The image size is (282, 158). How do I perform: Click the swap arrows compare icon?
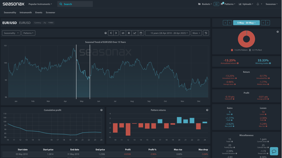123,33
